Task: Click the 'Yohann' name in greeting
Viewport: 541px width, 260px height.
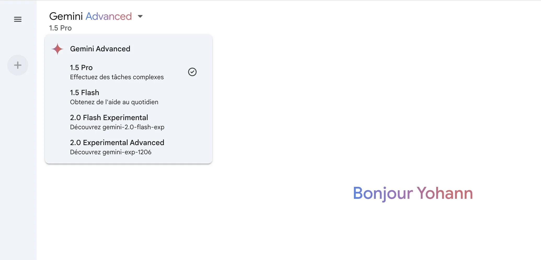Action: [445, 193]
